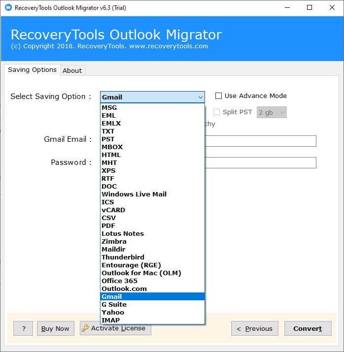Choose XPS in the list
Viewport: 344px width, 352px height.
click(152, 170)
